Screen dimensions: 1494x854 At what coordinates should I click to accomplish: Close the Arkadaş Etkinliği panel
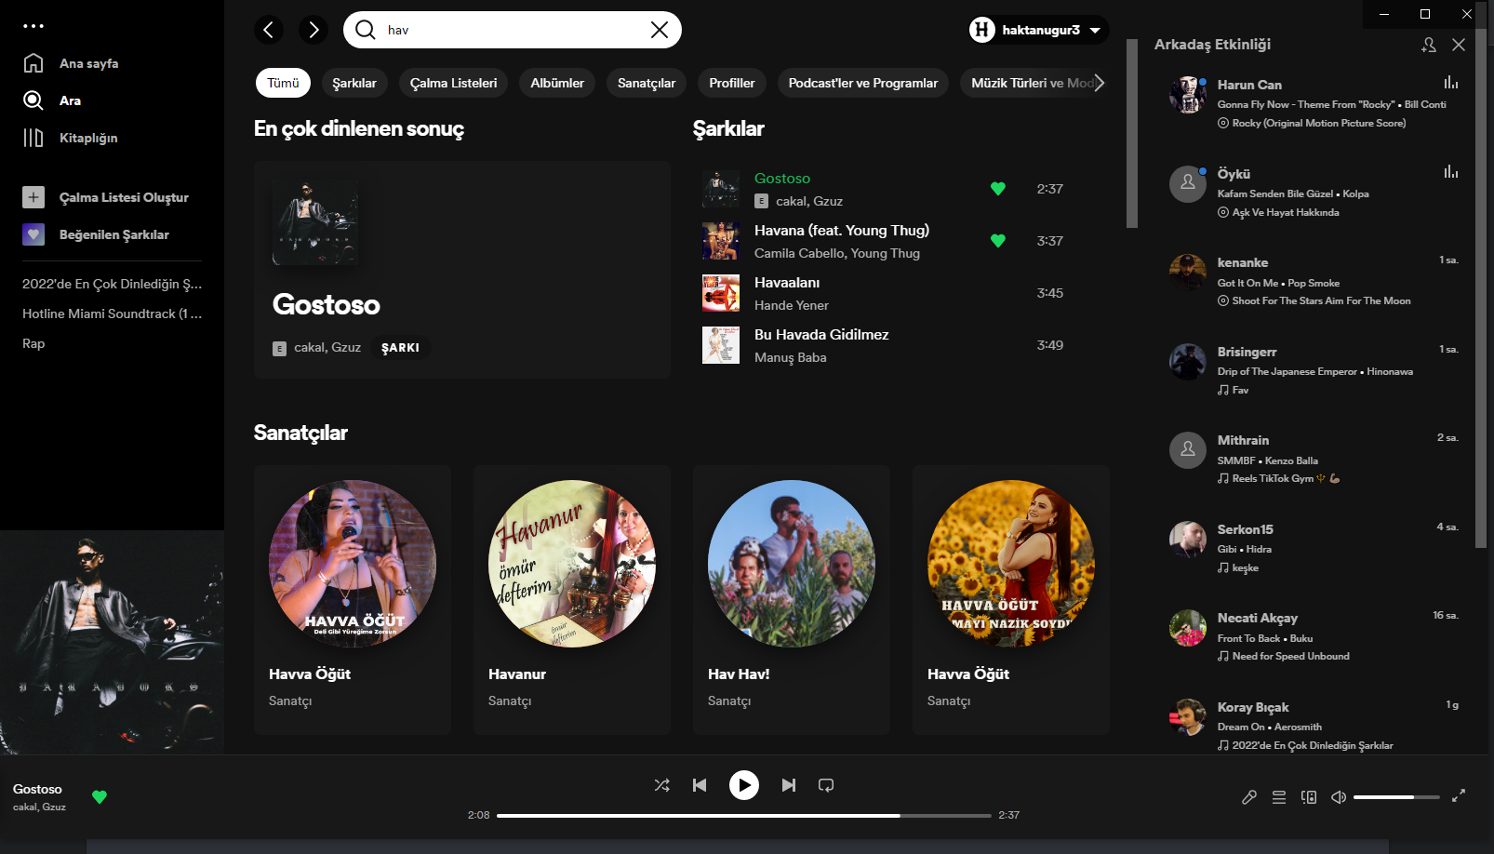pyautogui.click(x=1459, y=45)
